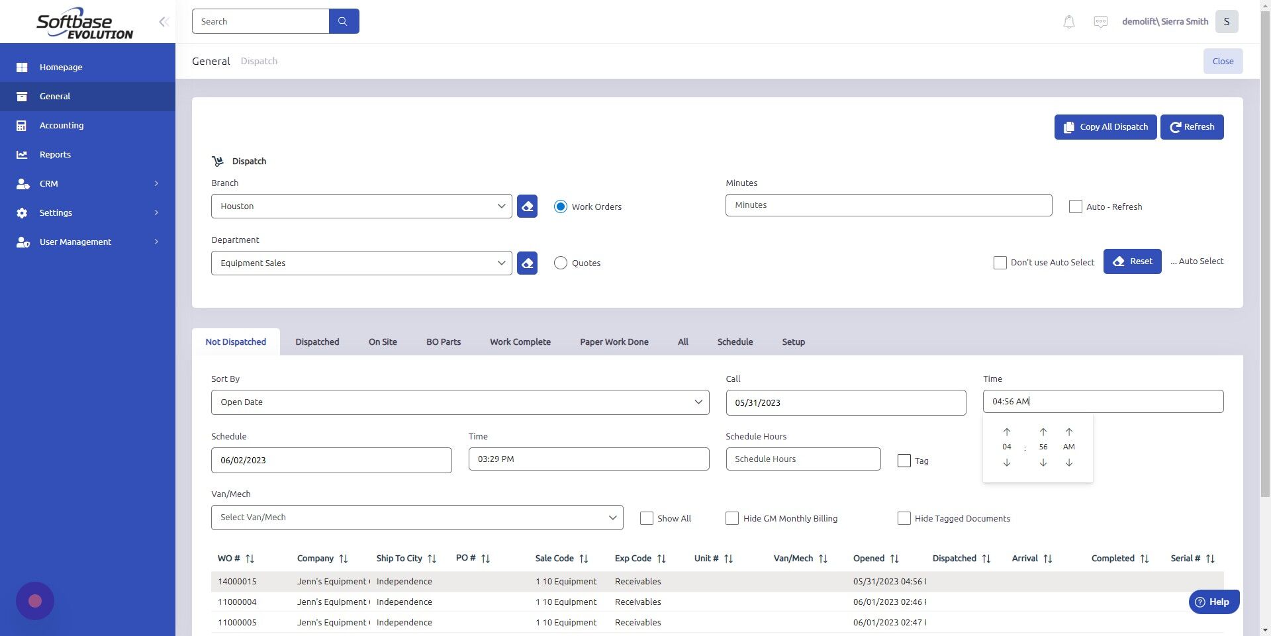Open the Paper Work Done tab

point(614,341)
